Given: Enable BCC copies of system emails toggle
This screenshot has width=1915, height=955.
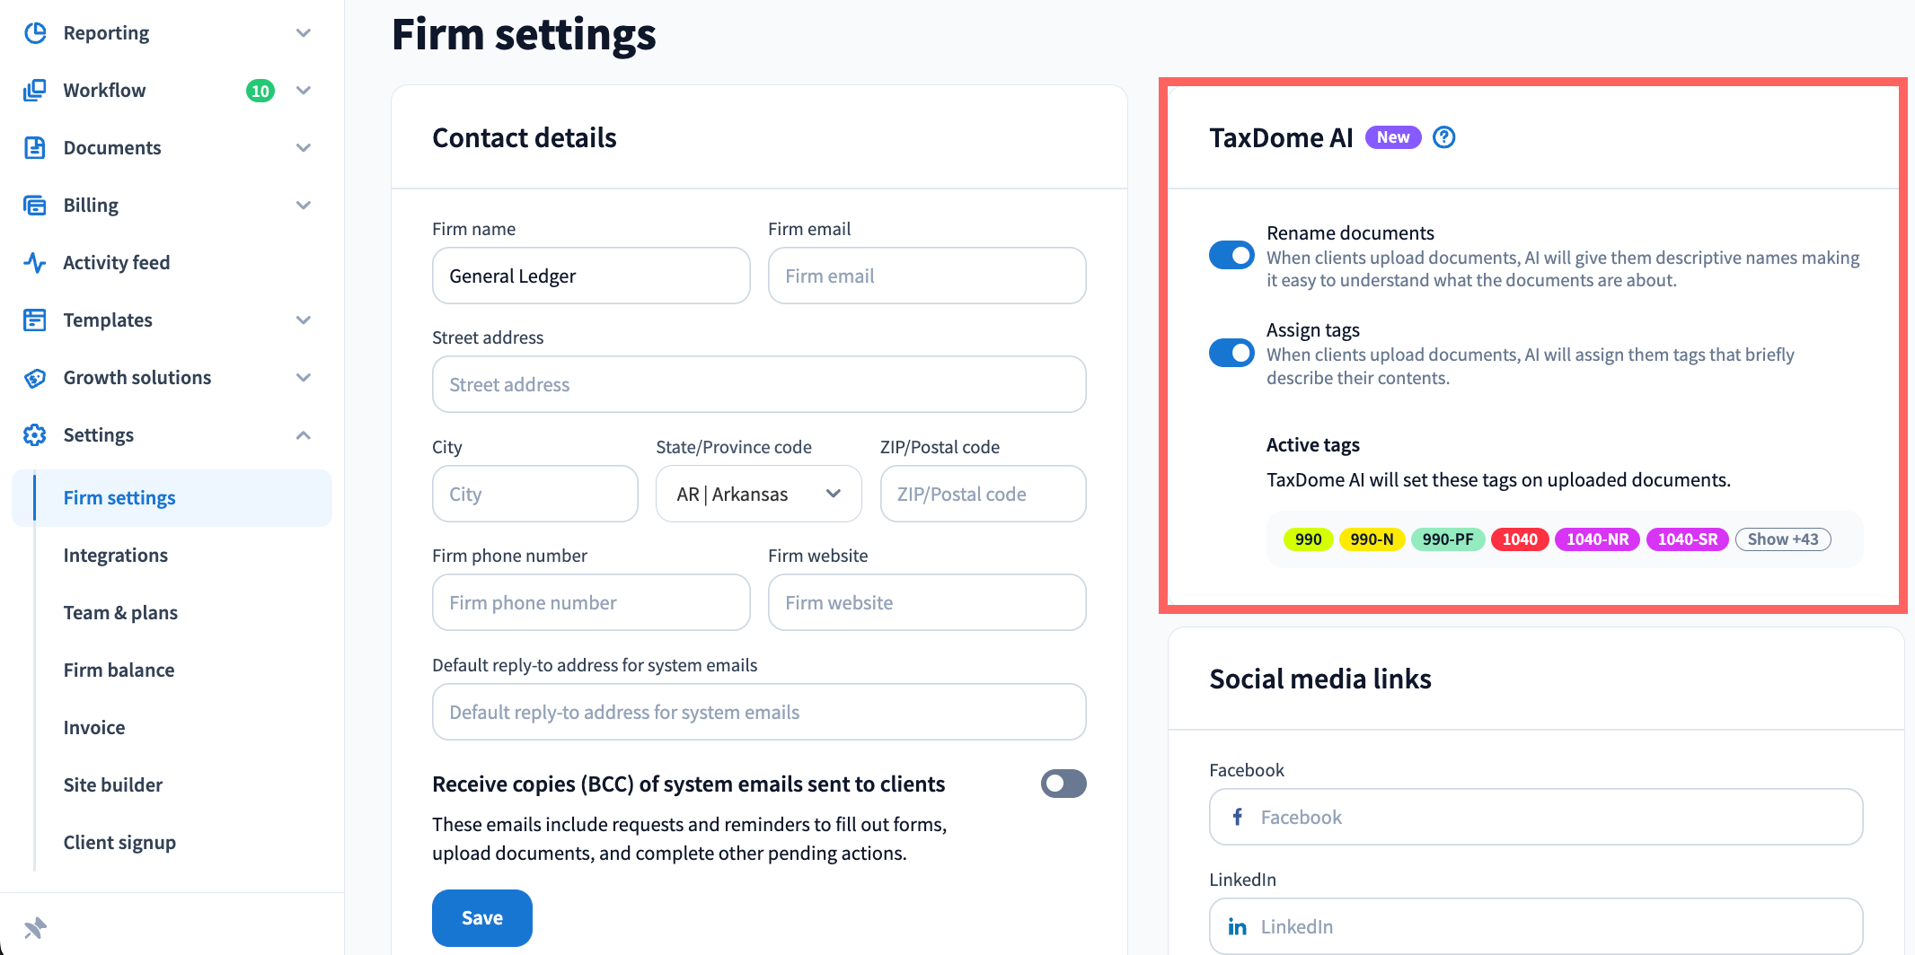Looking at the screenshot, I should click(1063, 784).
